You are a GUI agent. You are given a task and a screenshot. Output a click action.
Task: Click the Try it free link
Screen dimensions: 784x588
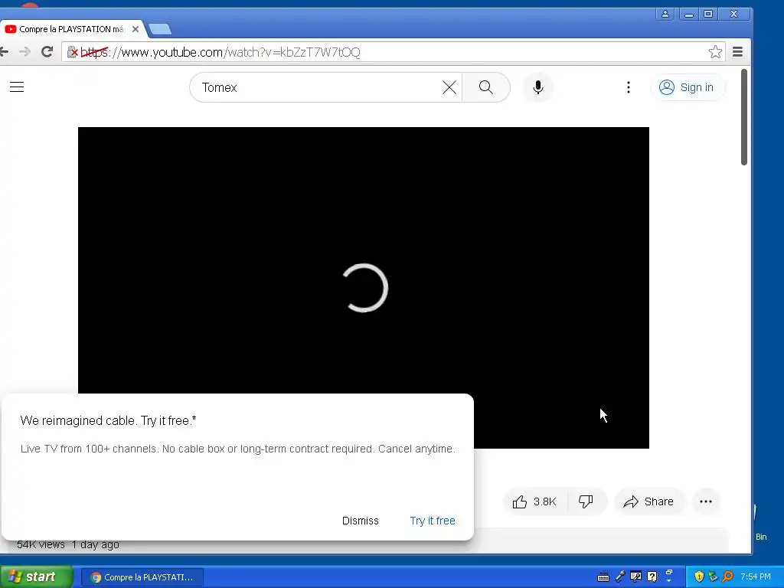(433, 521)
